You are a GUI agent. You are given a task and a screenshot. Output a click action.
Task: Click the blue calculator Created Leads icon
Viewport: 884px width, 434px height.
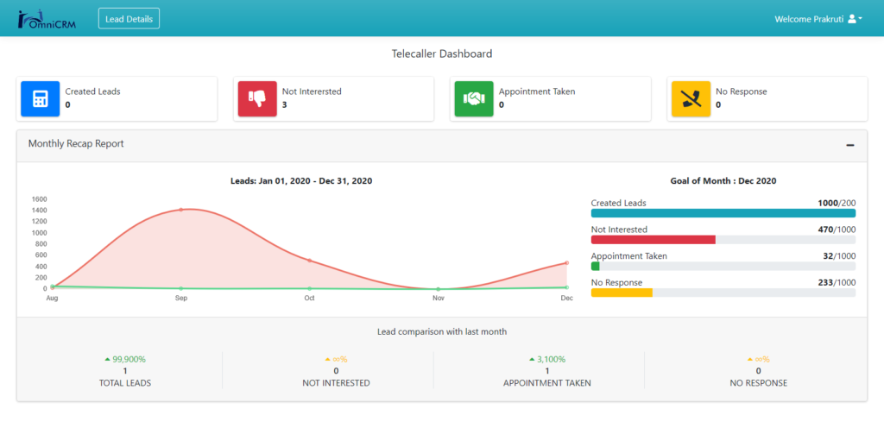pos(40,99)
